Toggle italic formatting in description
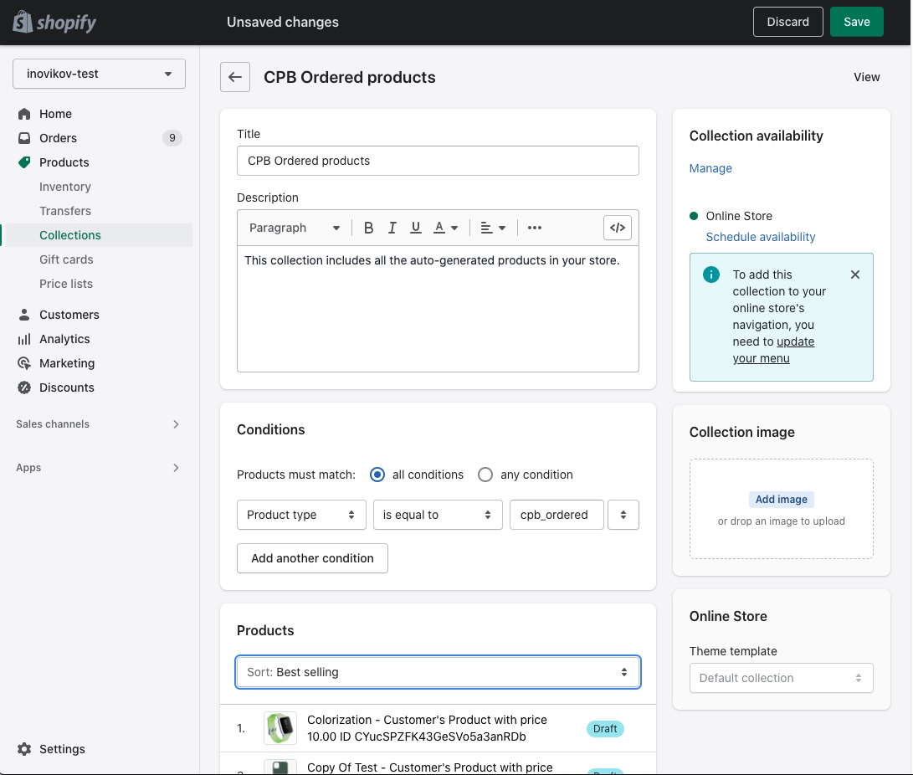Image resolution: width=913 pixels, height=775 pixels. 392,228
